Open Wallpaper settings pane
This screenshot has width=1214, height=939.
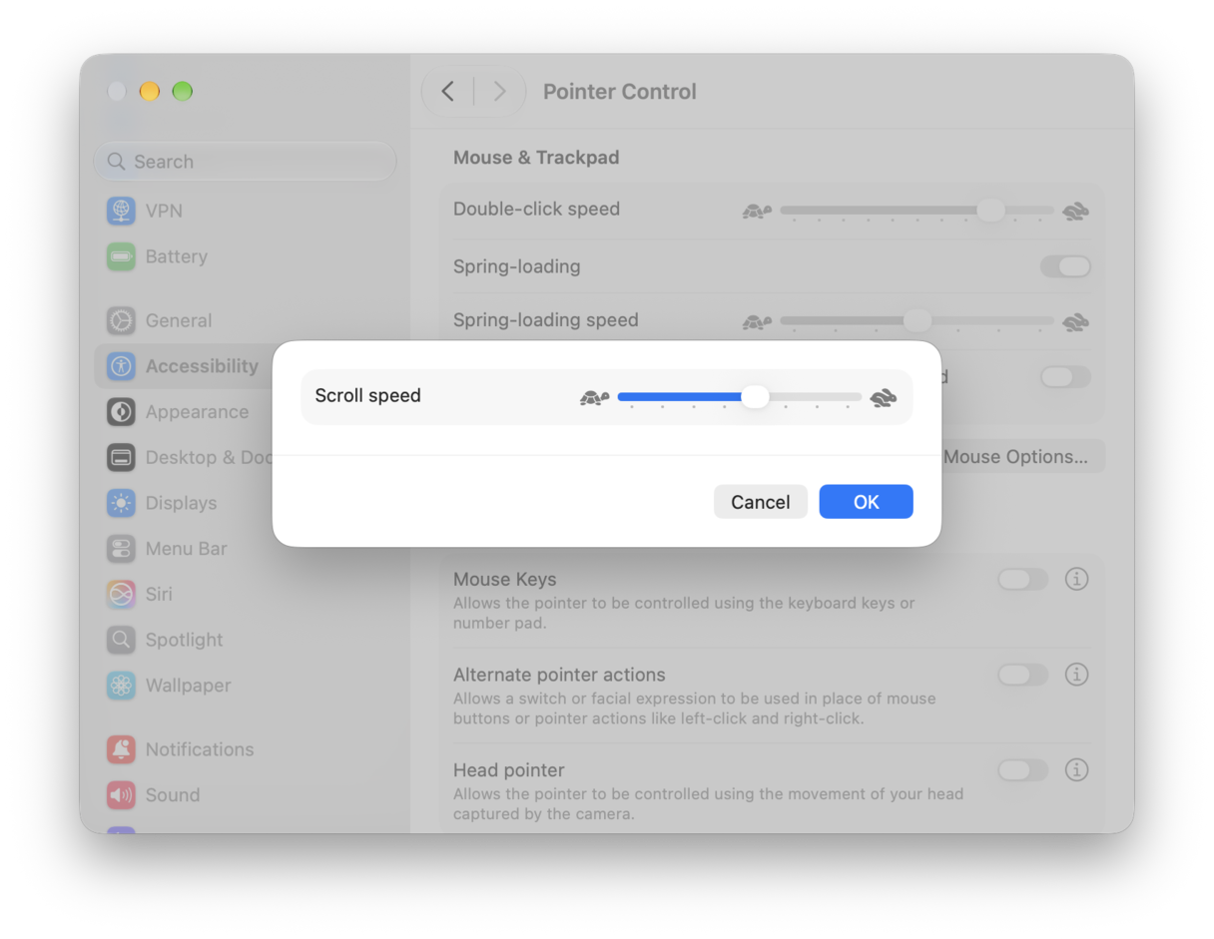click(245, 686)
